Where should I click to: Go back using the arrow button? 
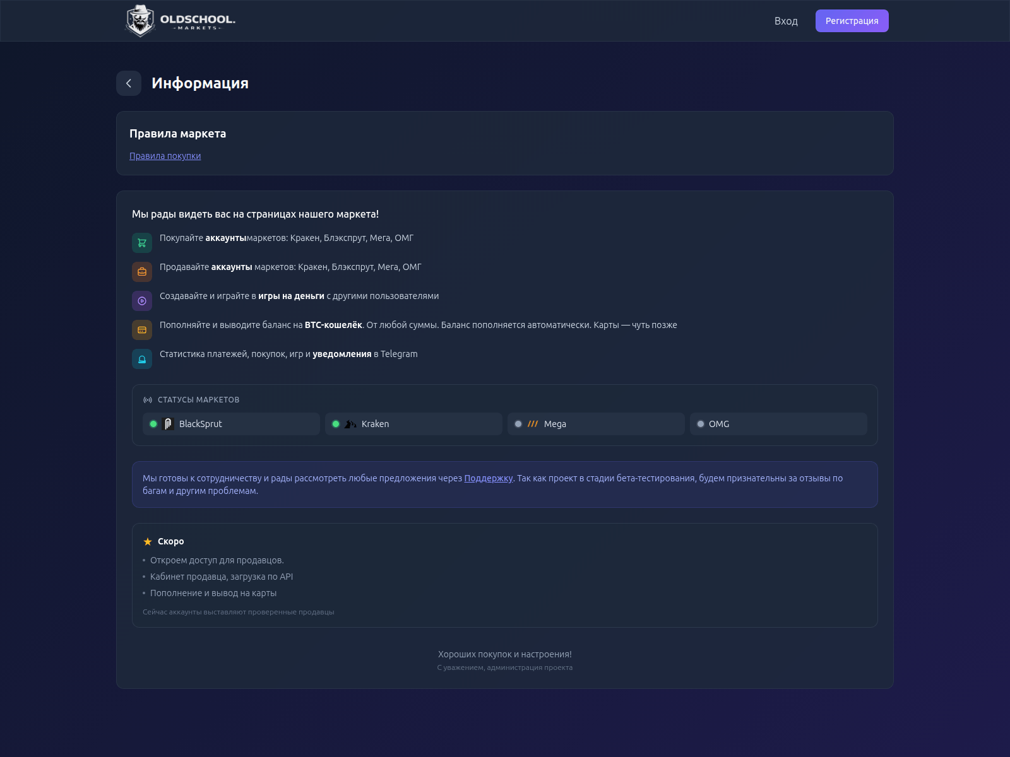coord(129,83)
